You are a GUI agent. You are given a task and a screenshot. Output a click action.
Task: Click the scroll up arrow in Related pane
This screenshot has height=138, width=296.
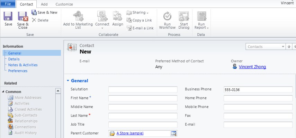58,91
